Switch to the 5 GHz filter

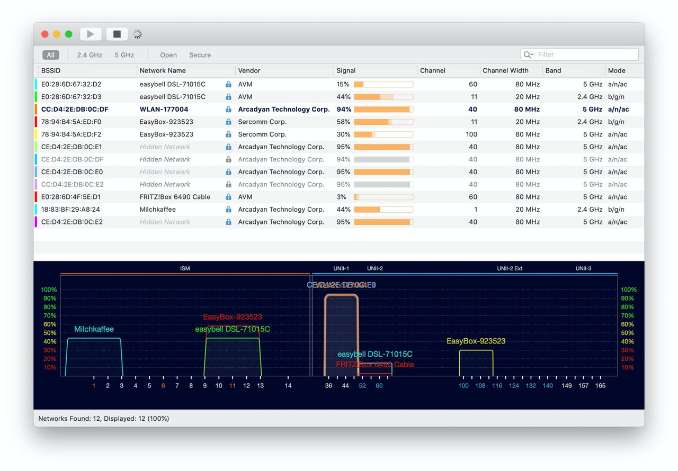coord(124,55)
